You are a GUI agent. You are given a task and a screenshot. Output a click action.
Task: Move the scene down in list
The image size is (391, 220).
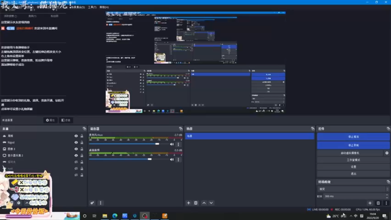tap(211, 203)
